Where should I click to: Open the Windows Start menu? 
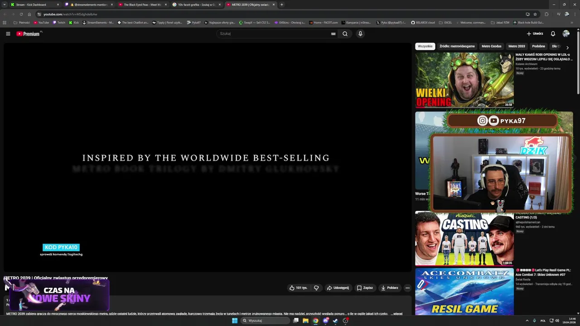(x=235, y=321)
